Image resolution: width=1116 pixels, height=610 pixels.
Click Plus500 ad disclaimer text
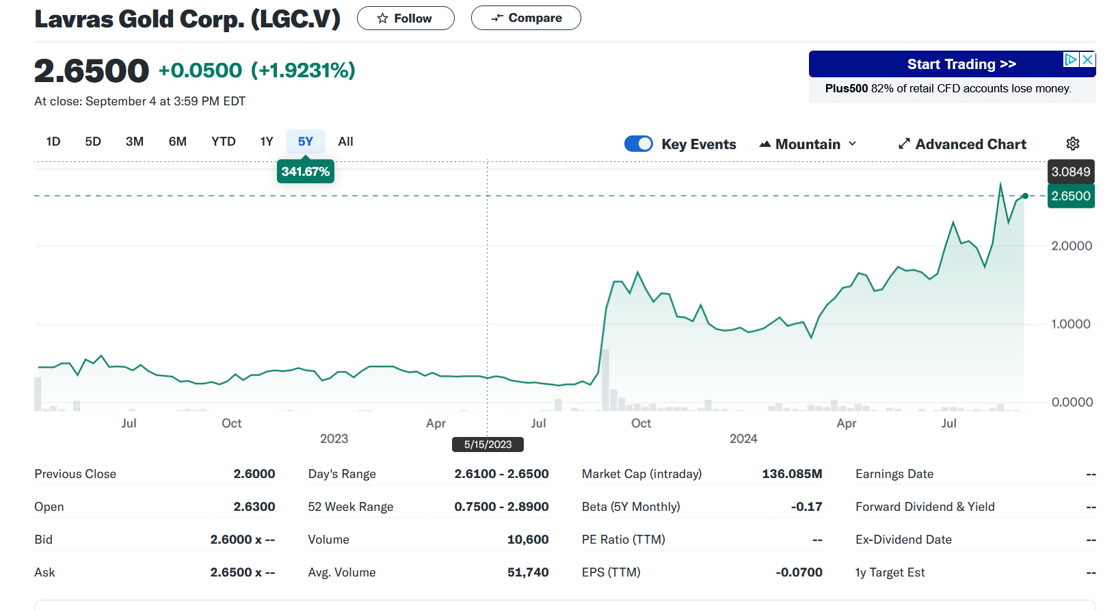click(948, 88)
